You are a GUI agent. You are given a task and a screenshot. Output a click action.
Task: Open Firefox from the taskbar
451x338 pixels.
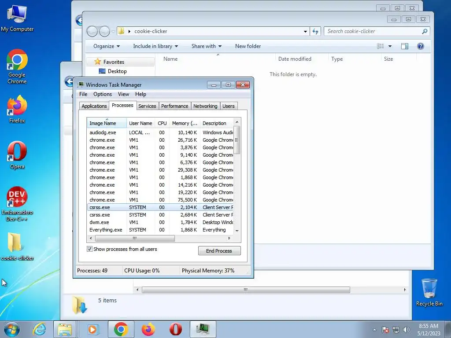(x=148, y=329)
